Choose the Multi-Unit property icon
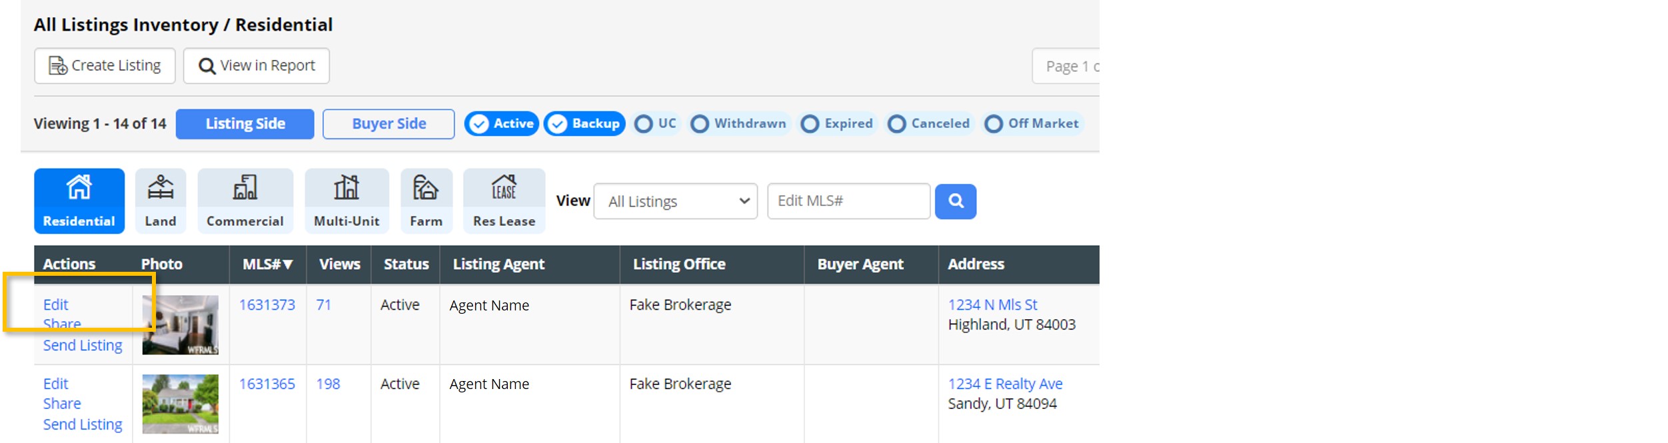 tap(347, 189)
